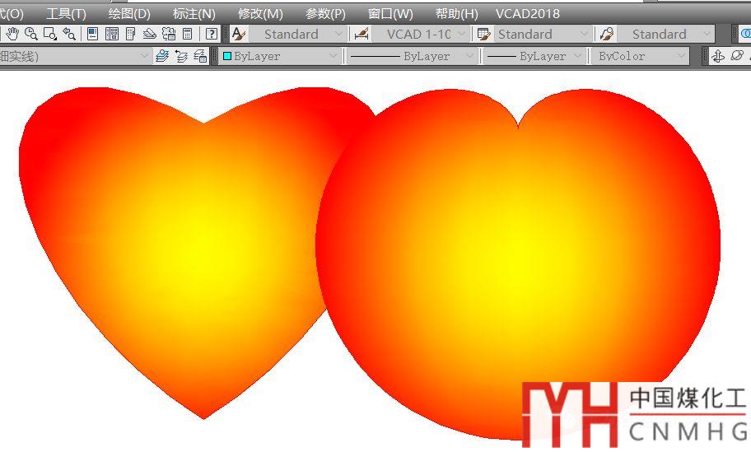Activate the Free Orbit icon
This screenshot has width=751, height=452.
click(x=738, y=56)
